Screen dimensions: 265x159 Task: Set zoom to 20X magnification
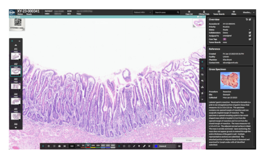point(98,146)
